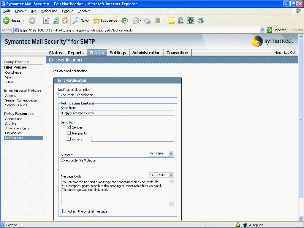Open Sender Authentication link
Screen dimensions: 304x228
21,100
